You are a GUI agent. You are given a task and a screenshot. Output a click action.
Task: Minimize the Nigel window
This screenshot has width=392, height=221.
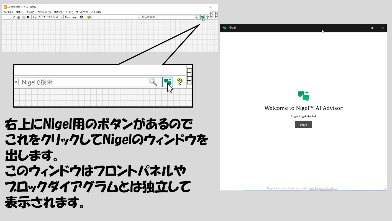pos(362,28)
